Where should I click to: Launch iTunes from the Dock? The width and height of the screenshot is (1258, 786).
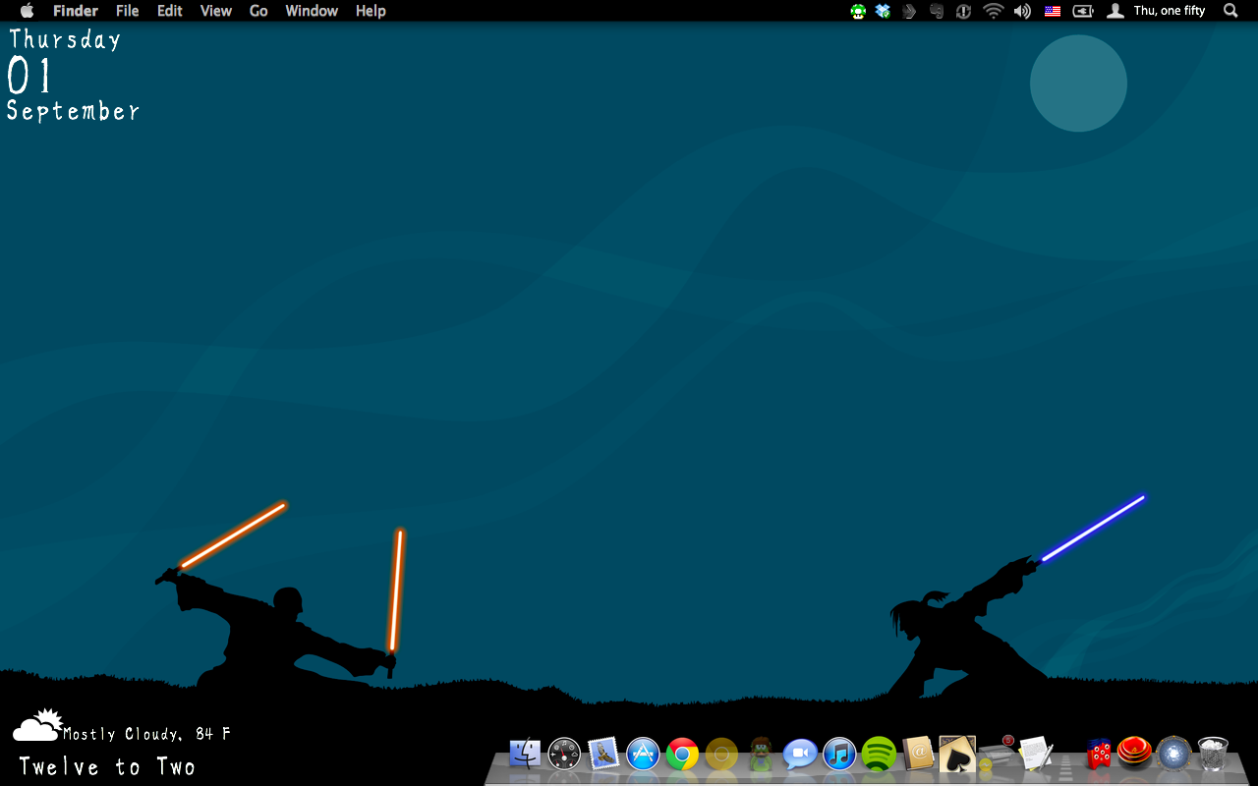pos(839,755)
